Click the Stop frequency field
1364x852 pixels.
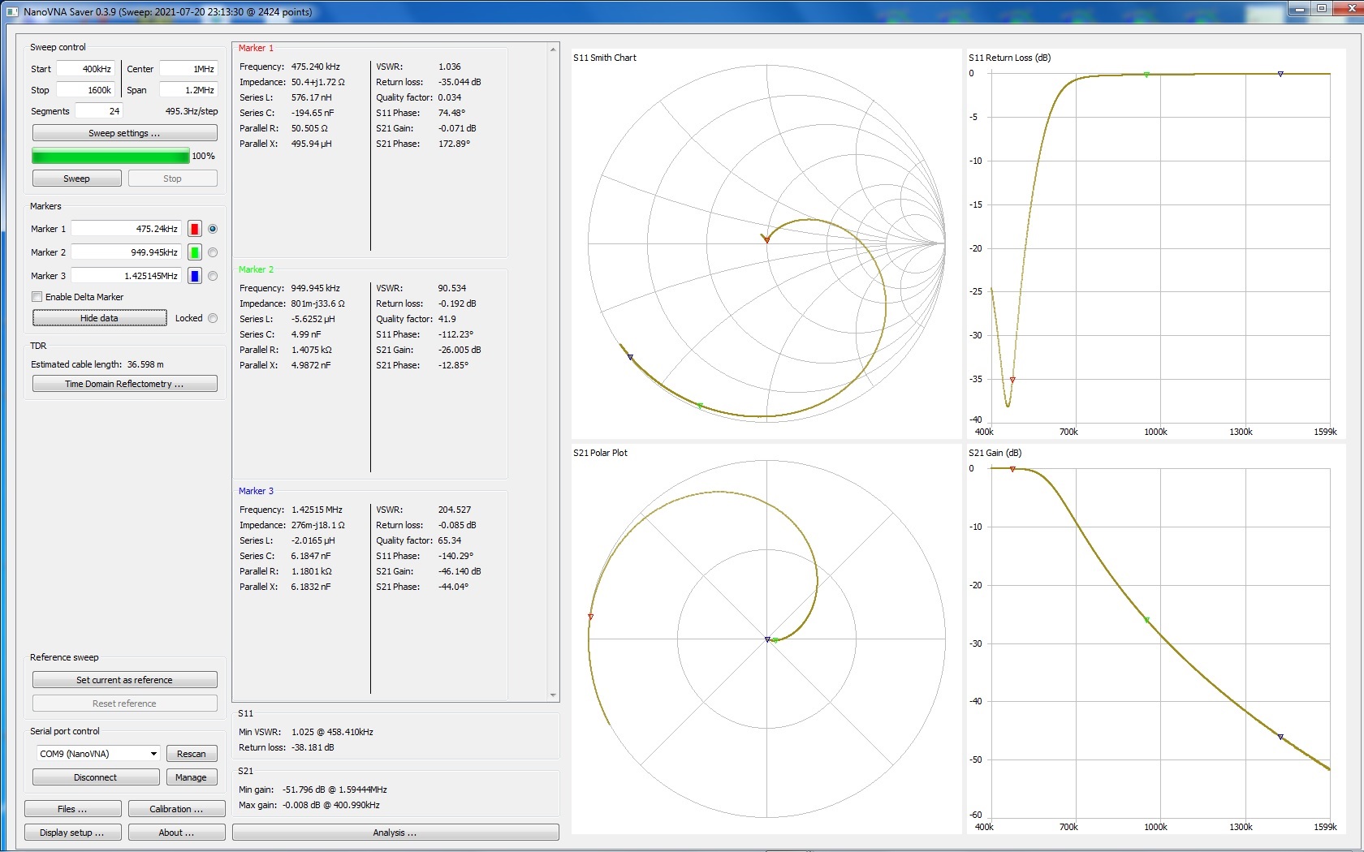tap(86, 90)
